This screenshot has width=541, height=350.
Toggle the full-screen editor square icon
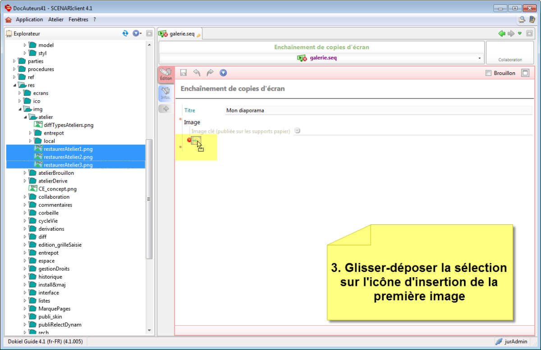pos(525,73)
